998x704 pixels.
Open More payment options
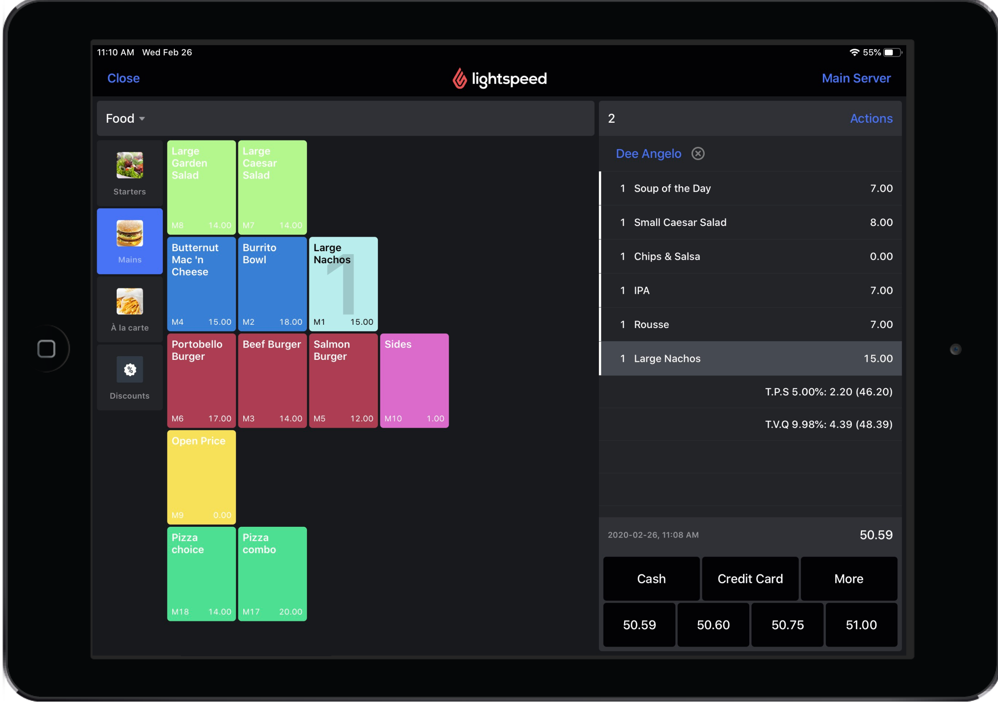[849, 579]
